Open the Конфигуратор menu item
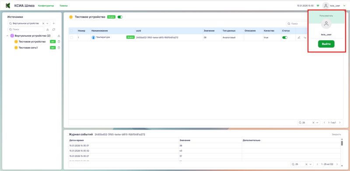The height and width of the screenshot is (171, 350). pyautogui.click(x=46, y=6)
